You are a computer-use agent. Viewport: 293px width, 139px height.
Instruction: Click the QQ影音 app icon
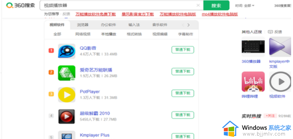(x=67, y=51)
